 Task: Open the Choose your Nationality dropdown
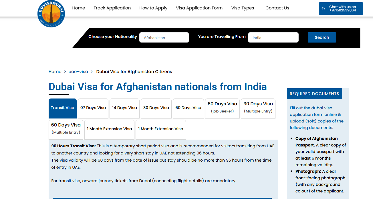pyautogui.click(x=164, y=37)
